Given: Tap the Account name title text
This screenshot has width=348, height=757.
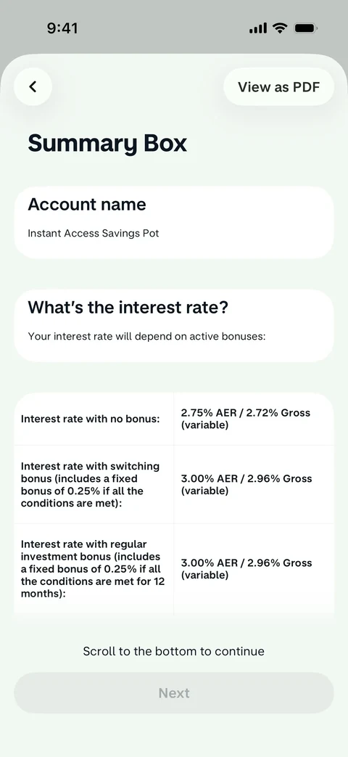Looking at the screenshot, I should point(87,204).
